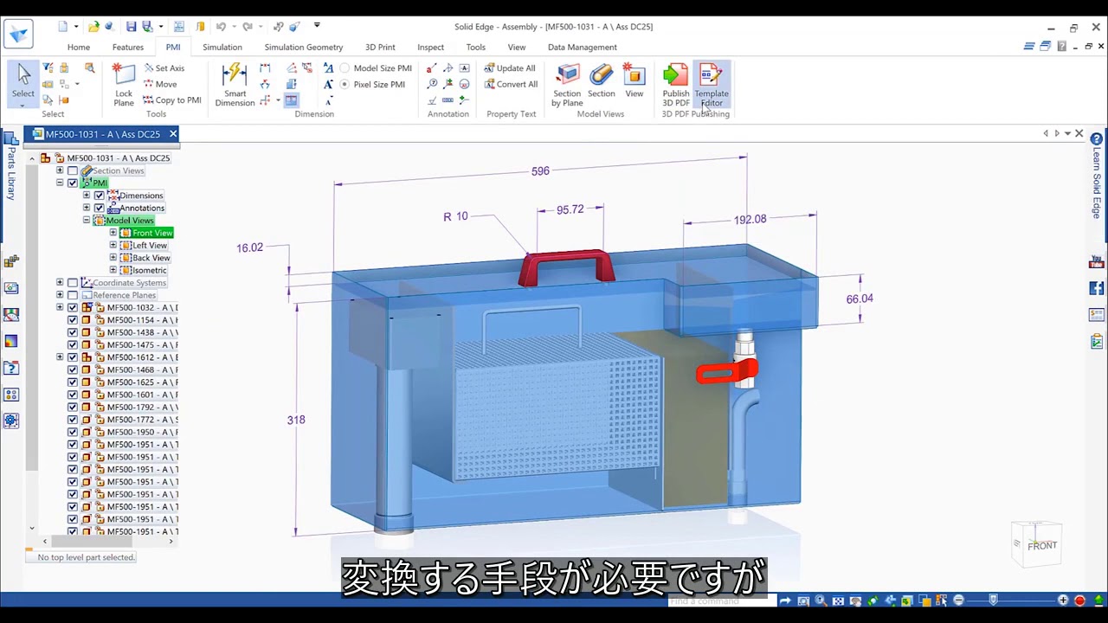The height and width of the screenshot is (623, 1108).
Task: Select Back View in the tree
Action: 151,258
